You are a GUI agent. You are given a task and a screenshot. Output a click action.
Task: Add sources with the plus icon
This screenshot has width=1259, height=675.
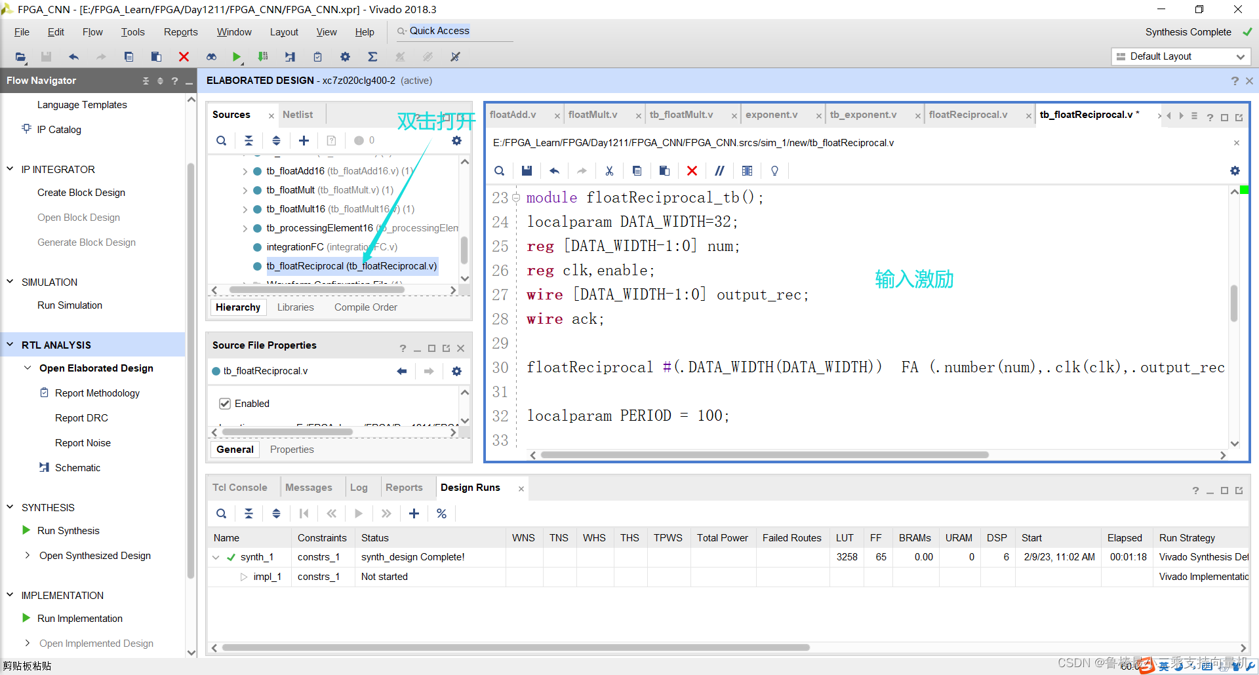pos(304,140)
